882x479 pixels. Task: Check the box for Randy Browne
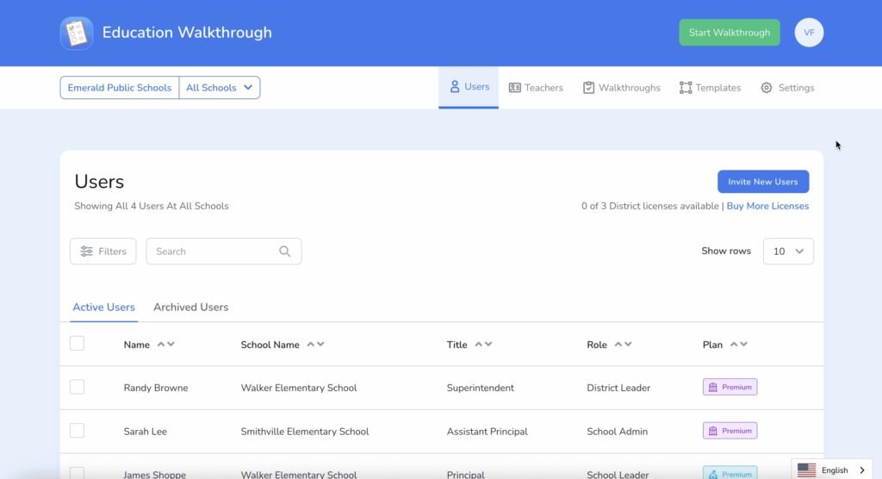coord(78,388)
